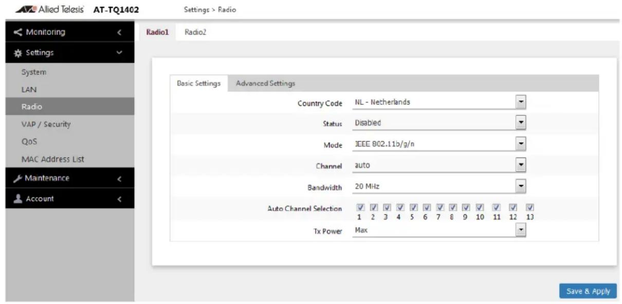Image resolution: width=622 pixels, height=304 pixels.
Task: Click the Save & Apply button
Action: click(588, 291)
